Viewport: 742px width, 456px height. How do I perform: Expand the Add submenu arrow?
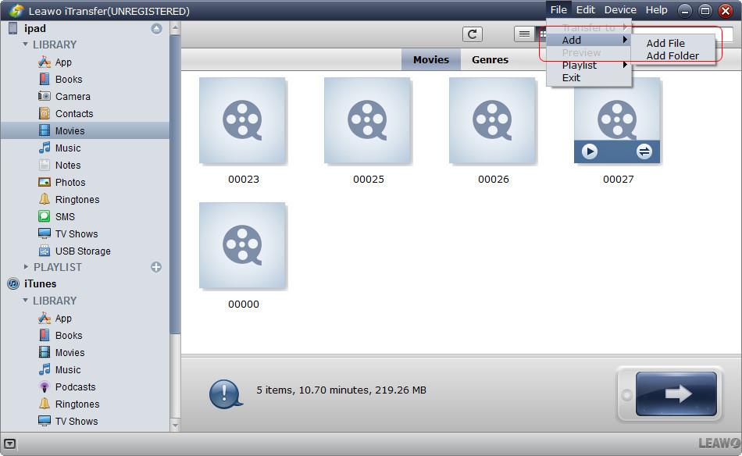coord(625,40)
